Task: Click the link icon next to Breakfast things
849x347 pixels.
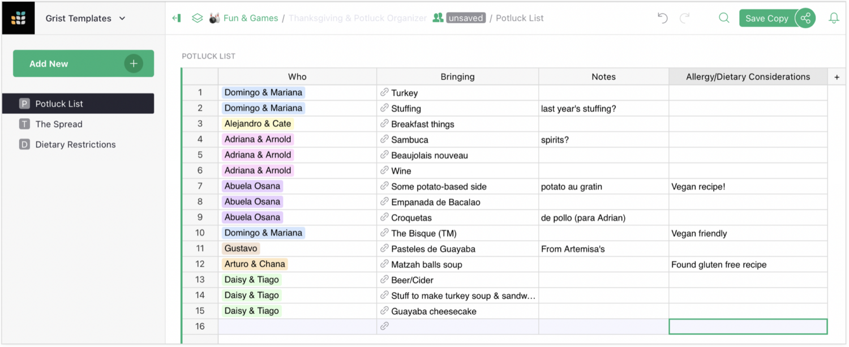Action: pos(384,123)
